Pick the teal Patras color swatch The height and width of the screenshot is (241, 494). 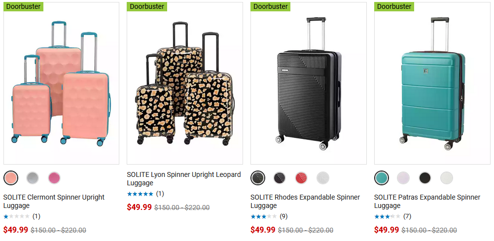[381, 177]
